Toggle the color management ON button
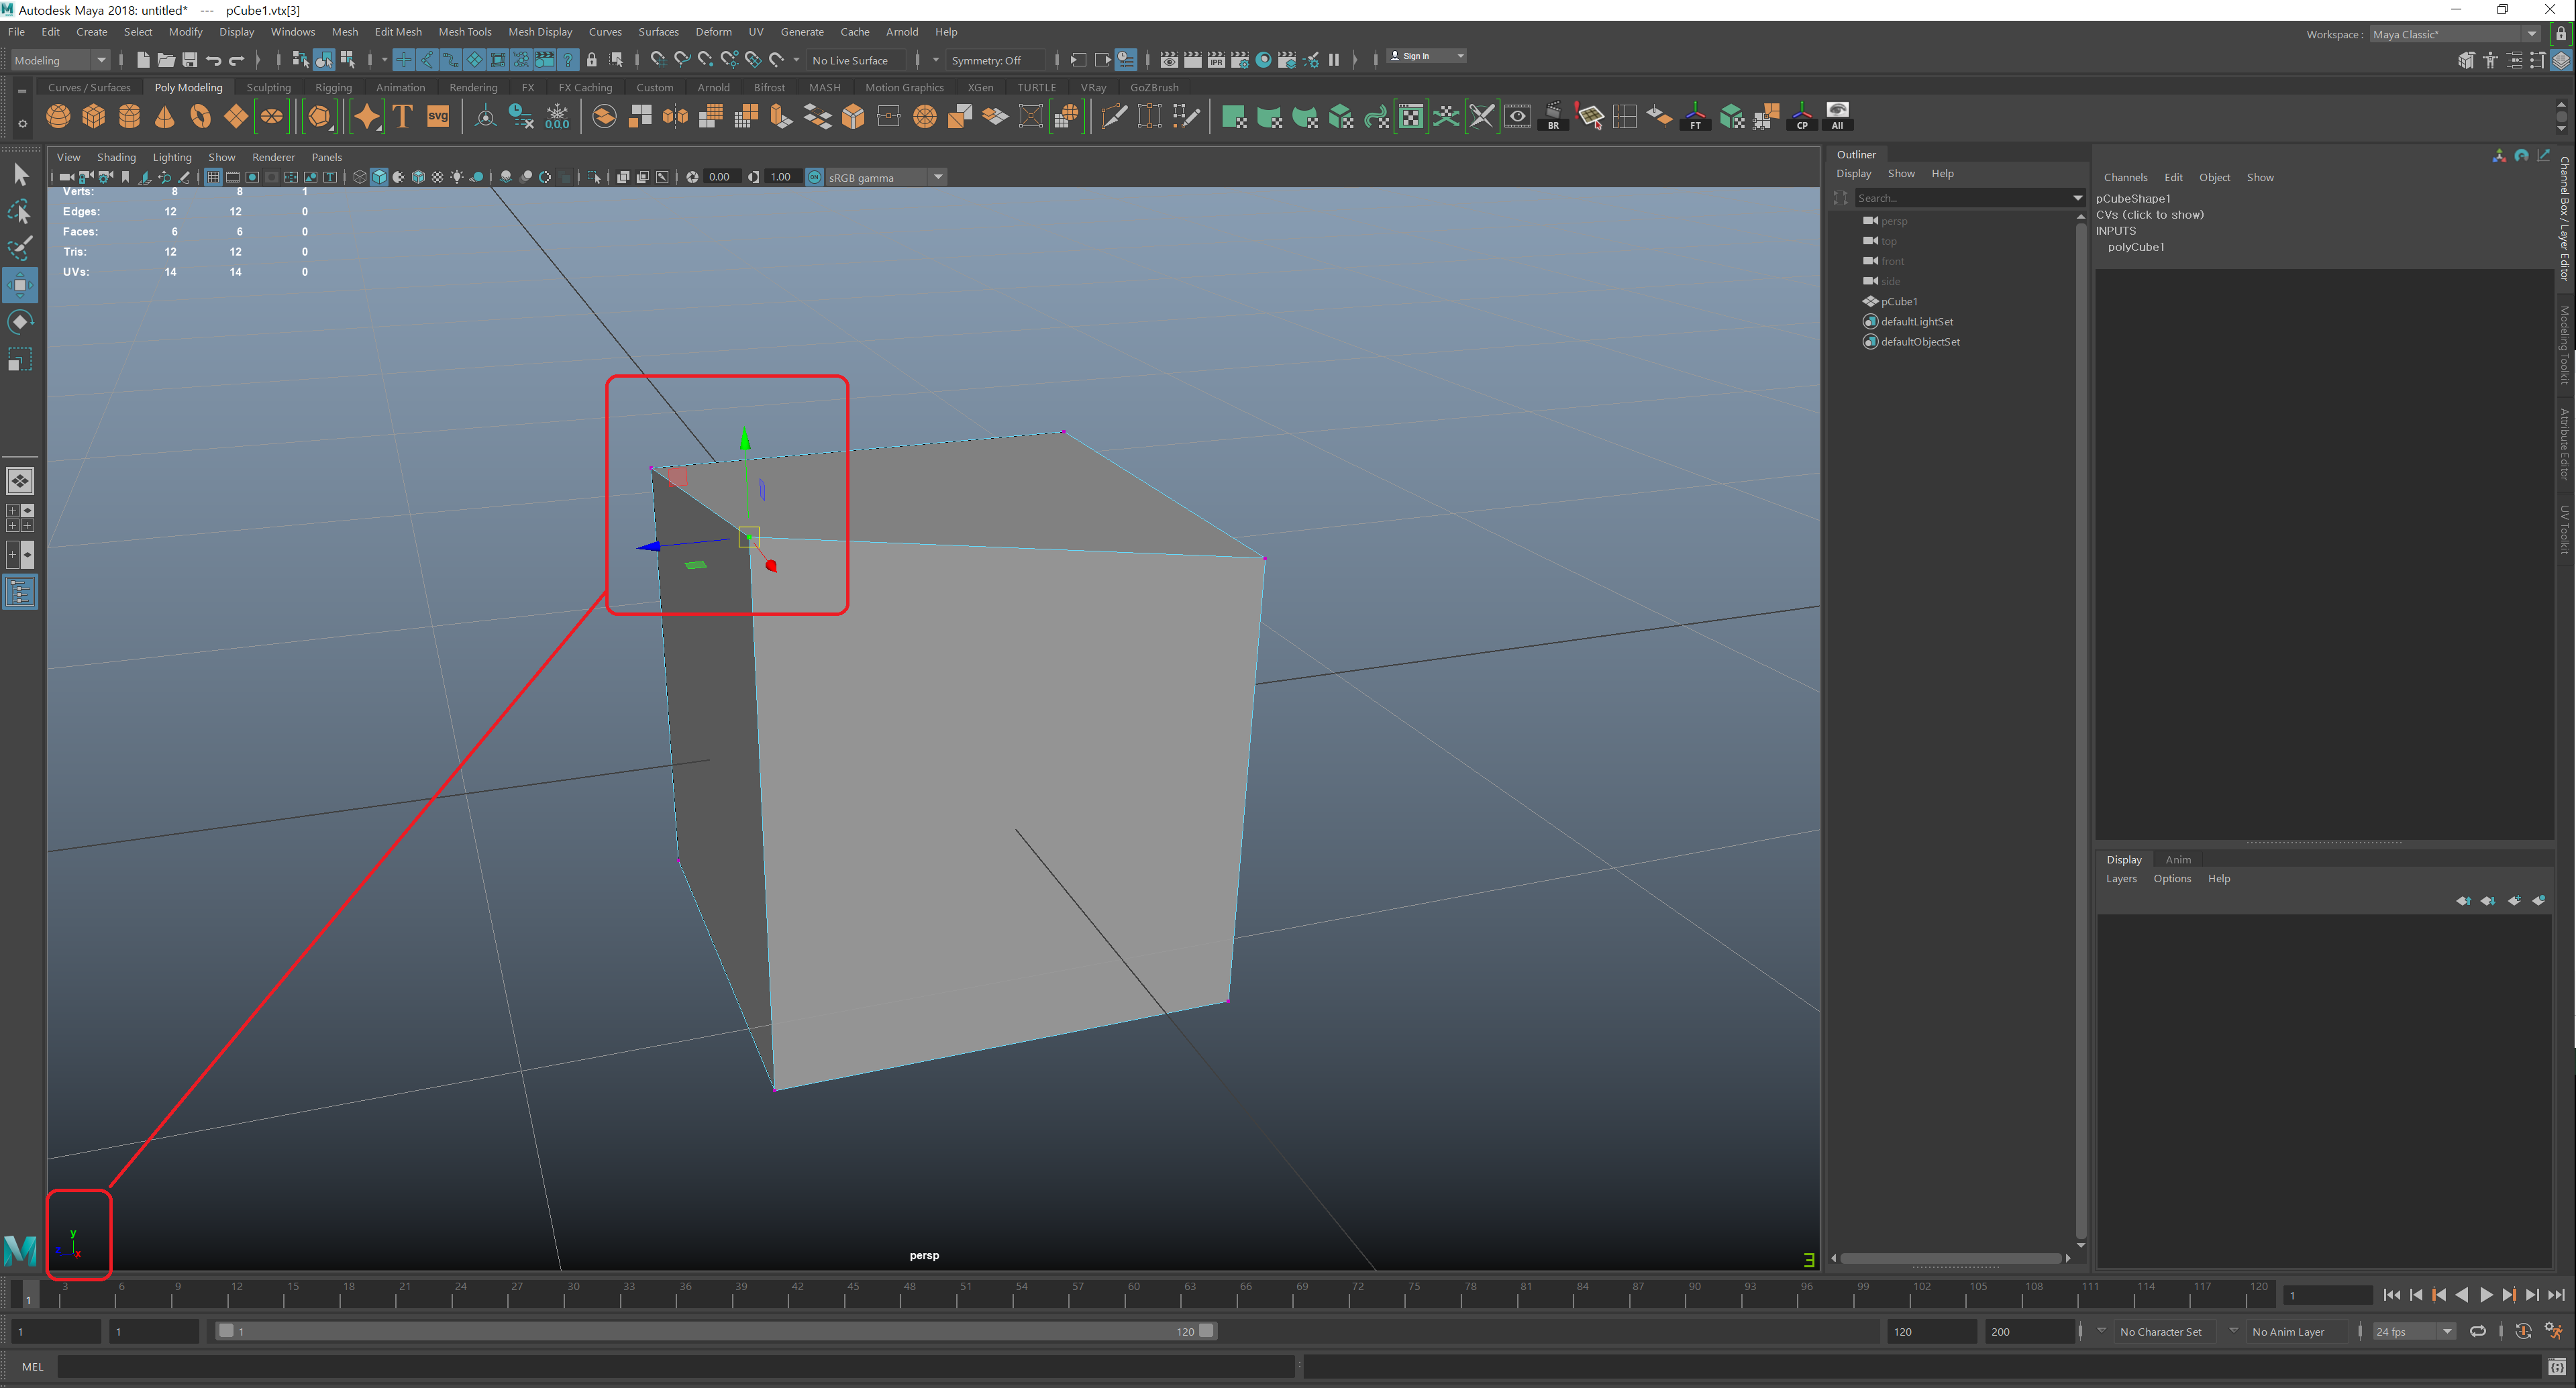Screen dimensions: 2576x1388 click(814, 177)
